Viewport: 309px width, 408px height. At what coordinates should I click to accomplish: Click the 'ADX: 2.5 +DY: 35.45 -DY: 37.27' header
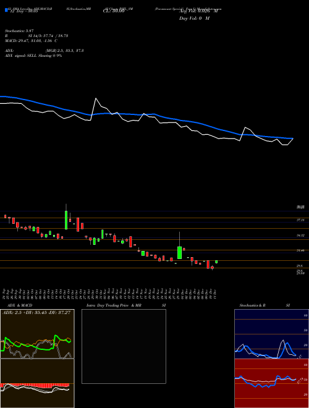(36, 313)
